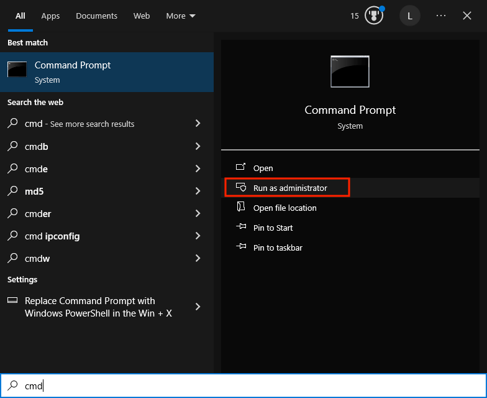Expand the md5 suggestion chevron
This screenshot has width=487, height=398.
[198, 191]
